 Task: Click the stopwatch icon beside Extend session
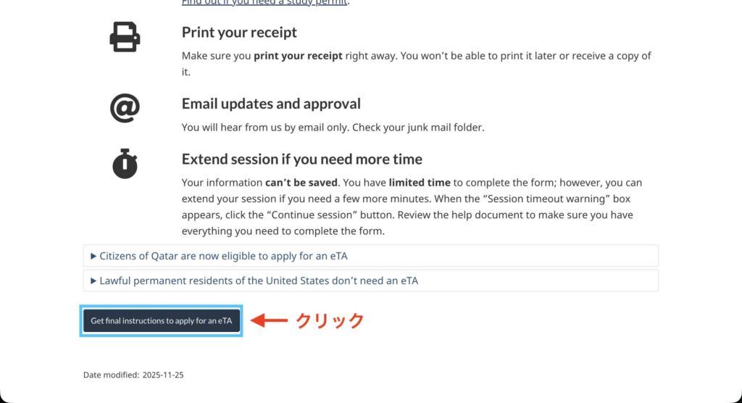tap(125, 164)
